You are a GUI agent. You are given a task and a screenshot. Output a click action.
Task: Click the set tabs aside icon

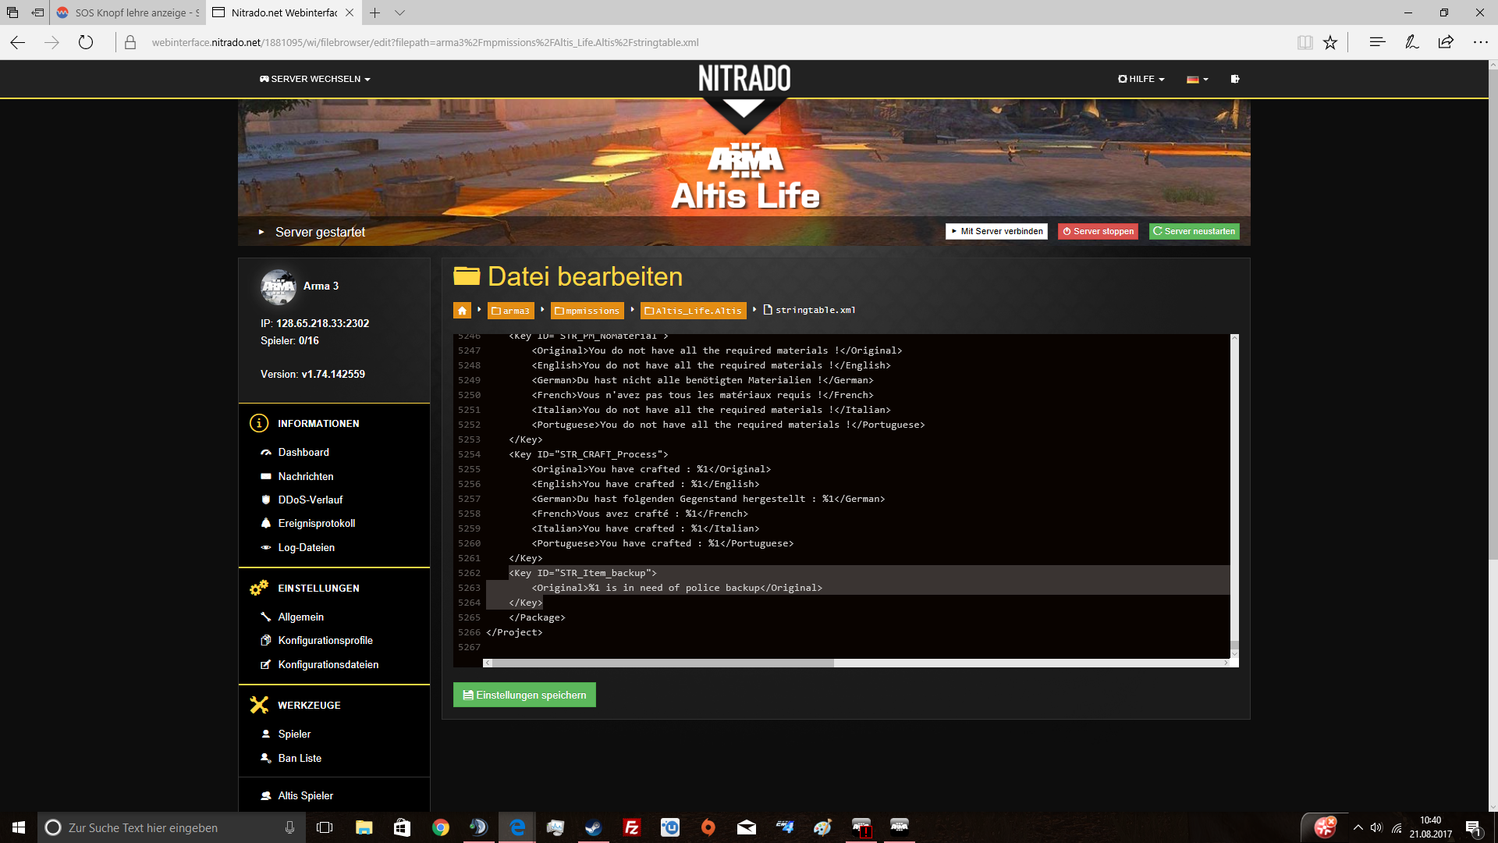click(x=37, y=12)
